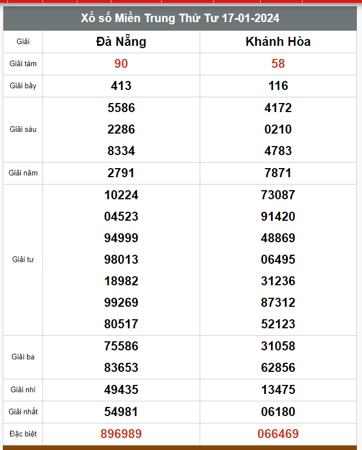This screenshot has height=450, width=362.
Task: Select the Giải sáu row label
Action: pos(23,130)
